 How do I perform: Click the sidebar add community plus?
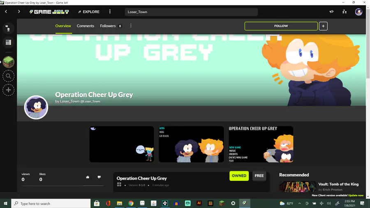[8, 90]
